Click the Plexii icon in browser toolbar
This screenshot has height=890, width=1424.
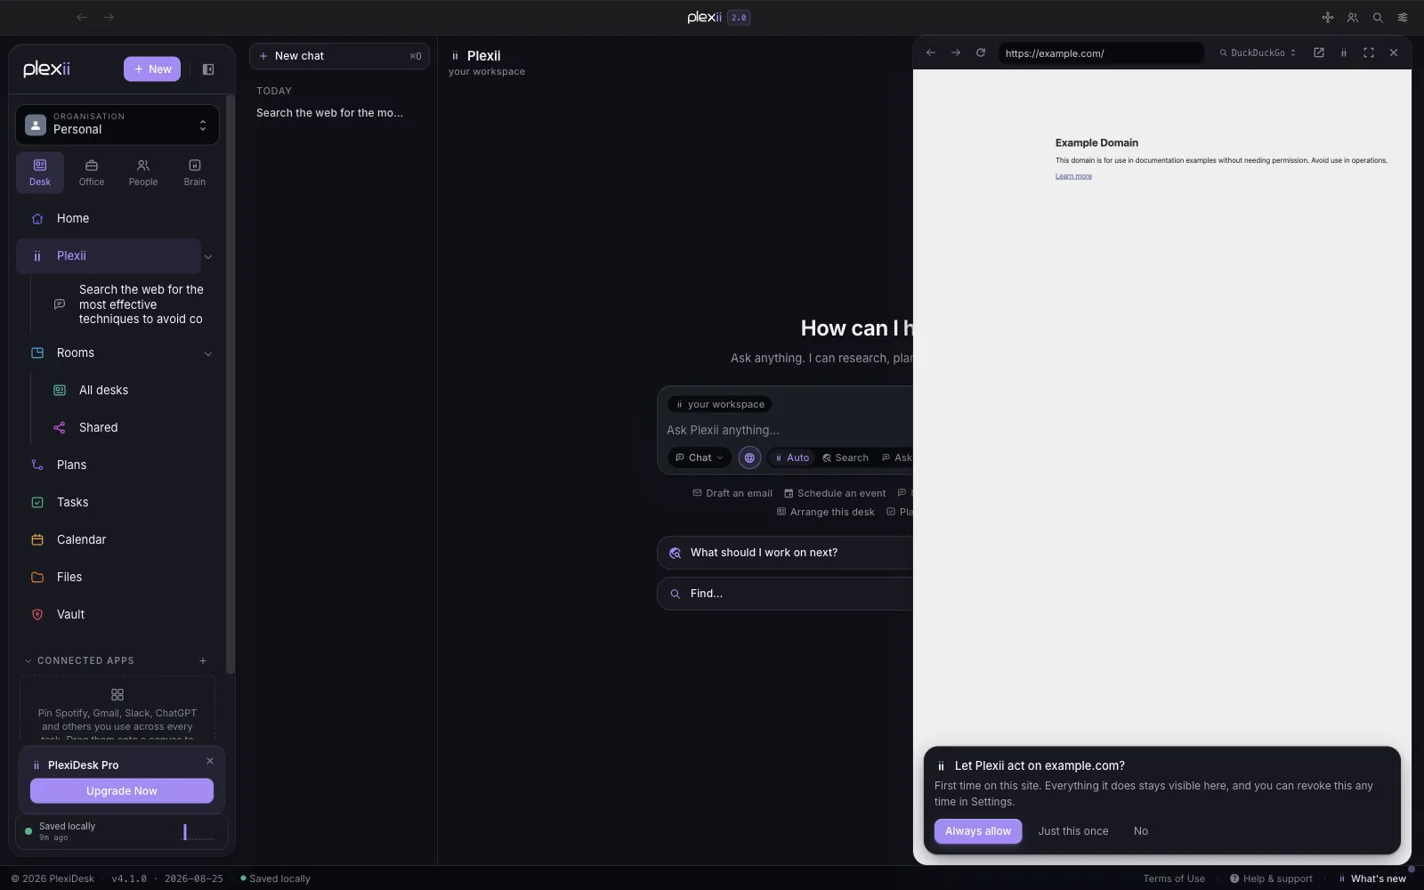click(1344, 53)
